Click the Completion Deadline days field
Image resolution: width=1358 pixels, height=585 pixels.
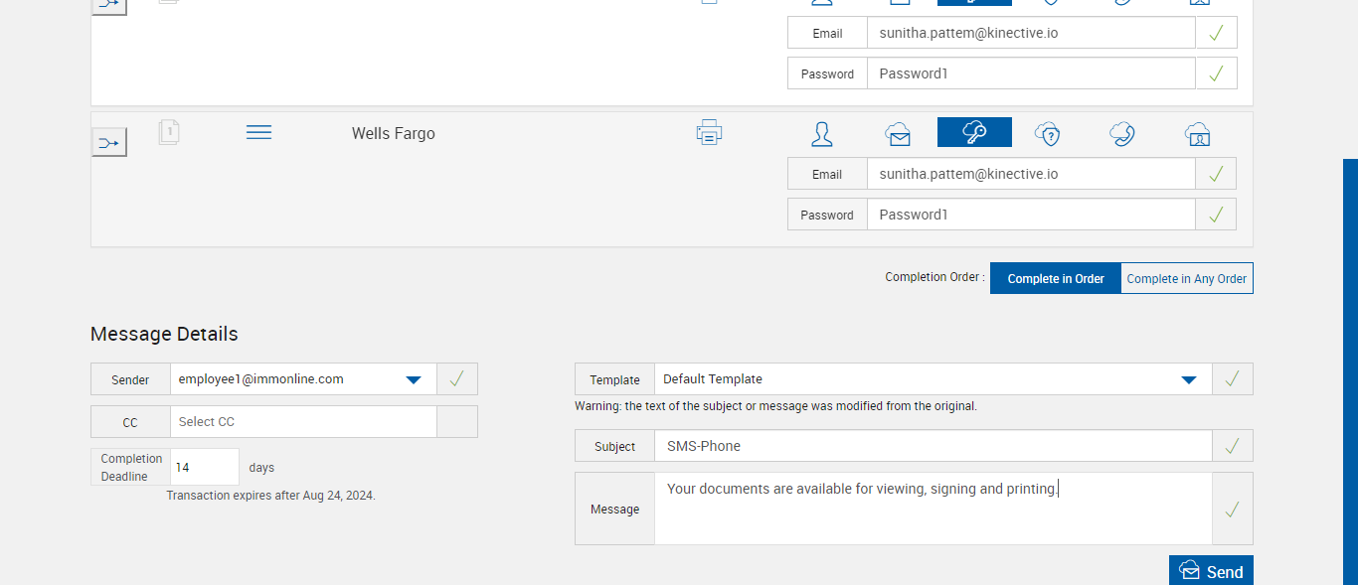205,467
